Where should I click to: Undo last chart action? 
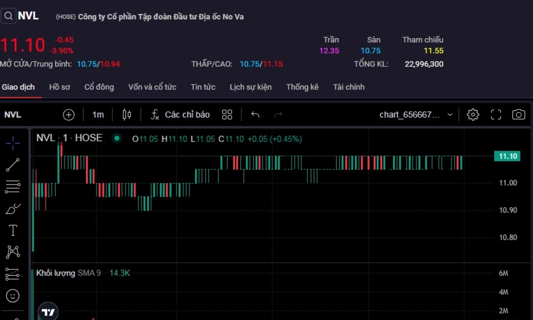[x=255, y=115]
